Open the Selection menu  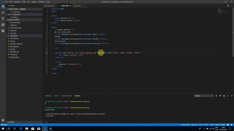17,2
